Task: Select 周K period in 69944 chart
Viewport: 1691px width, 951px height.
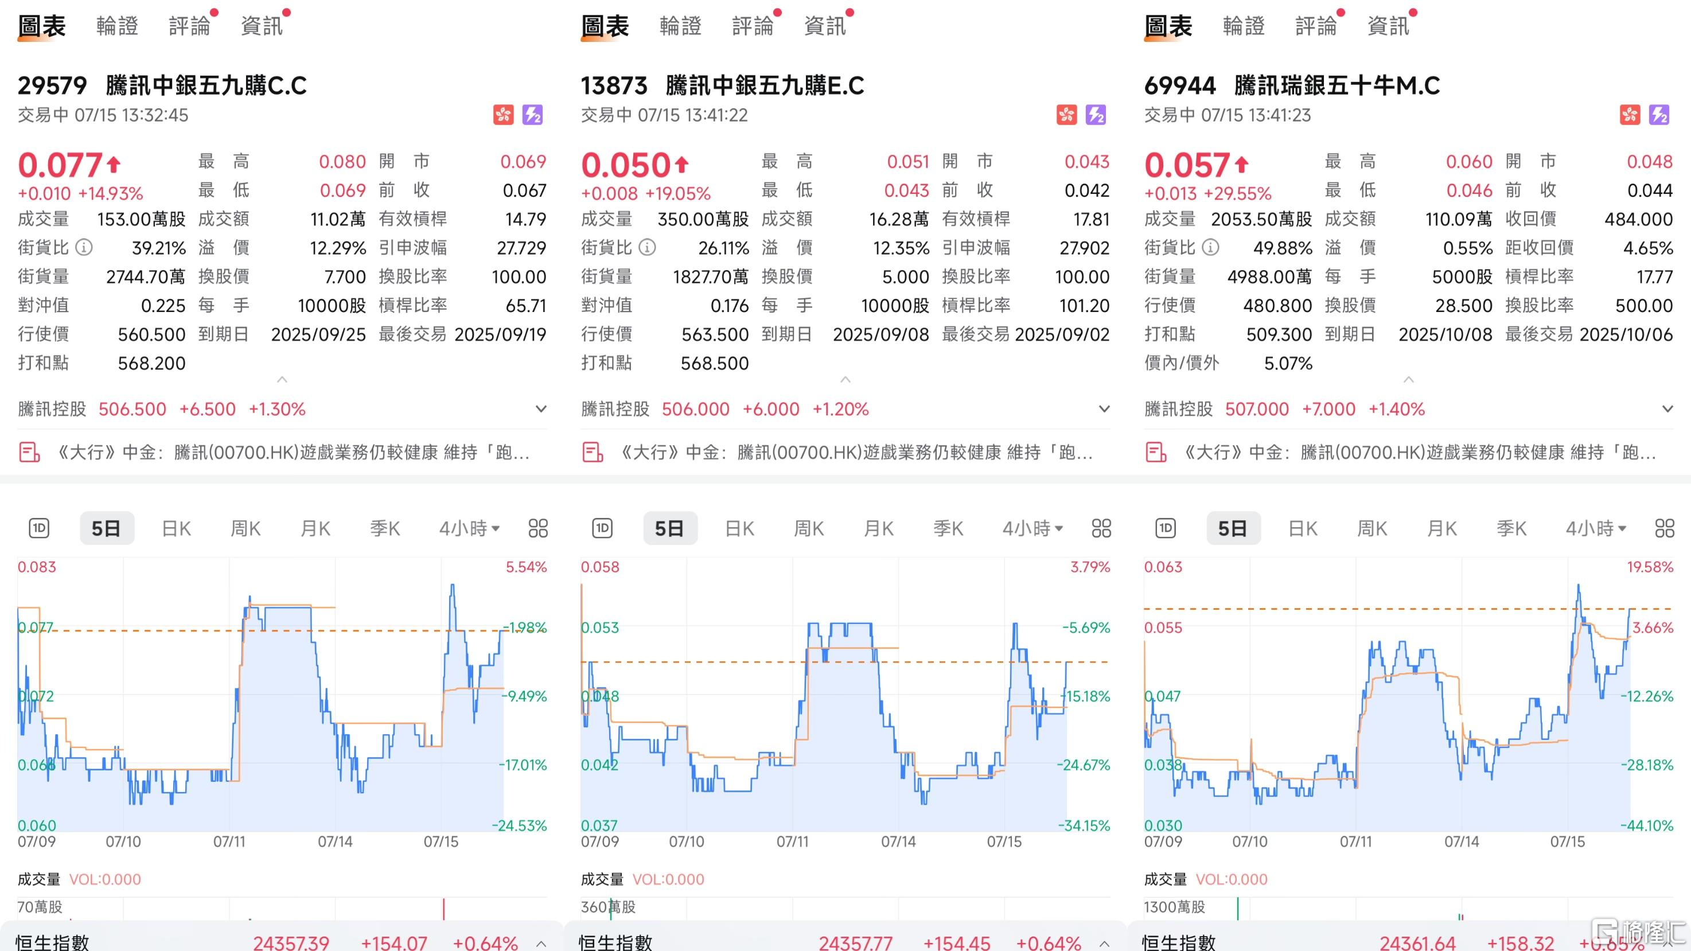Action: pos(1372,528)
